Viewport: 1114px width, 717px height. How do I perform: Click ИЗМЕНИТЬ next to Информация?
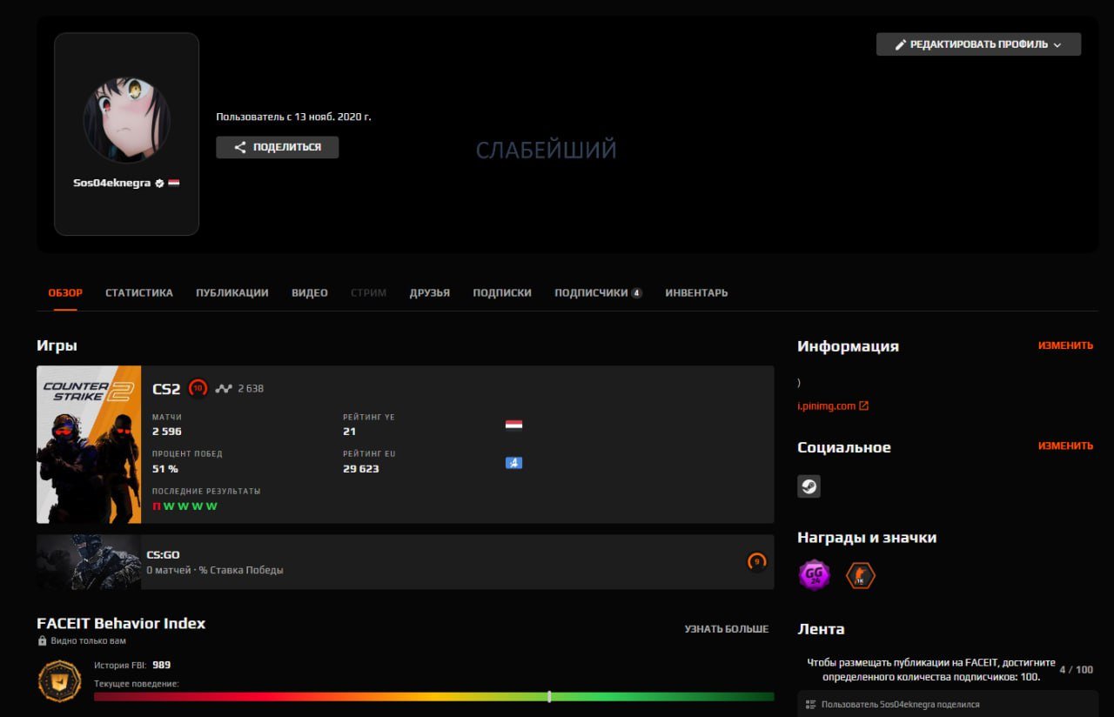coord(1065,345)
